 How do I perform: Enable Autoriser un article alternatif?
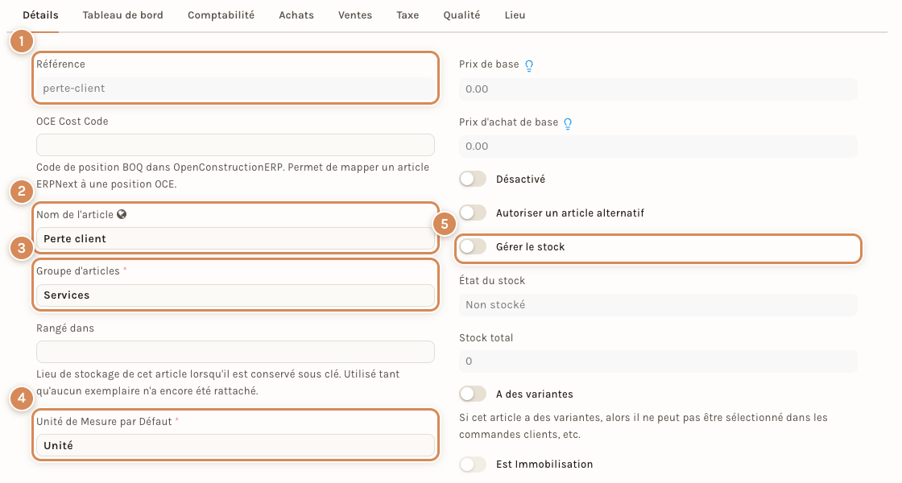tap(473, 213)
